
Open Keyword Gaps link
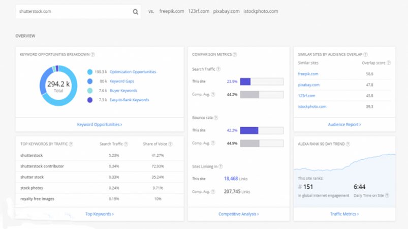point(122,81)
